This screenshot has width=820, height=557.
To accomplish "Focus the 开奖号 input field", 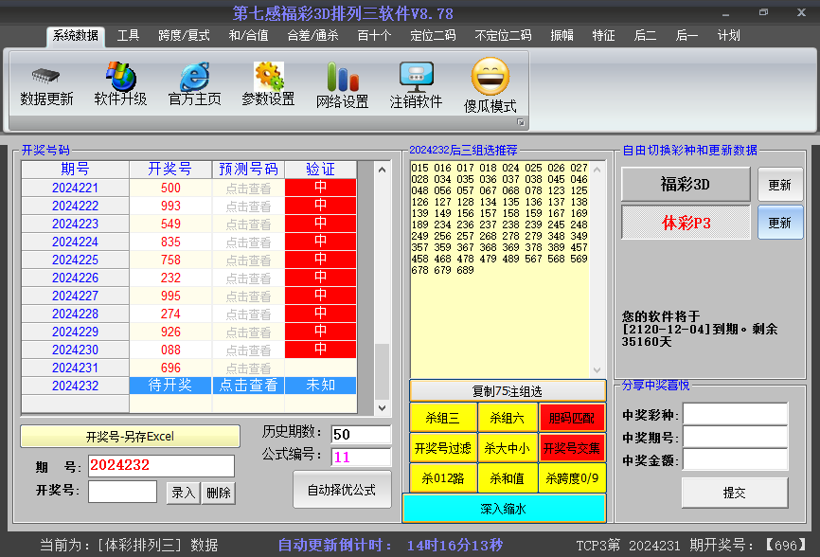I will (122, 491).
